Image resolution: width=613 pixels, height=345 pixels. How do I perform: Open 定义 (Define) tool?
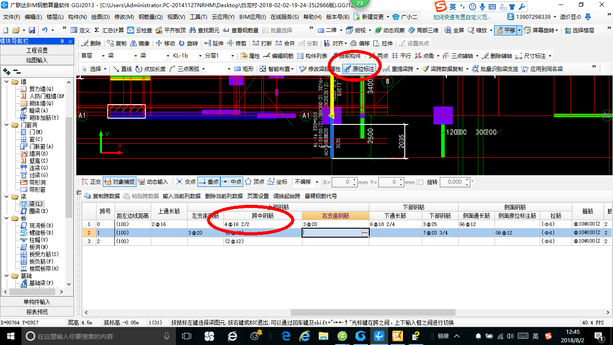pos(80,30)
